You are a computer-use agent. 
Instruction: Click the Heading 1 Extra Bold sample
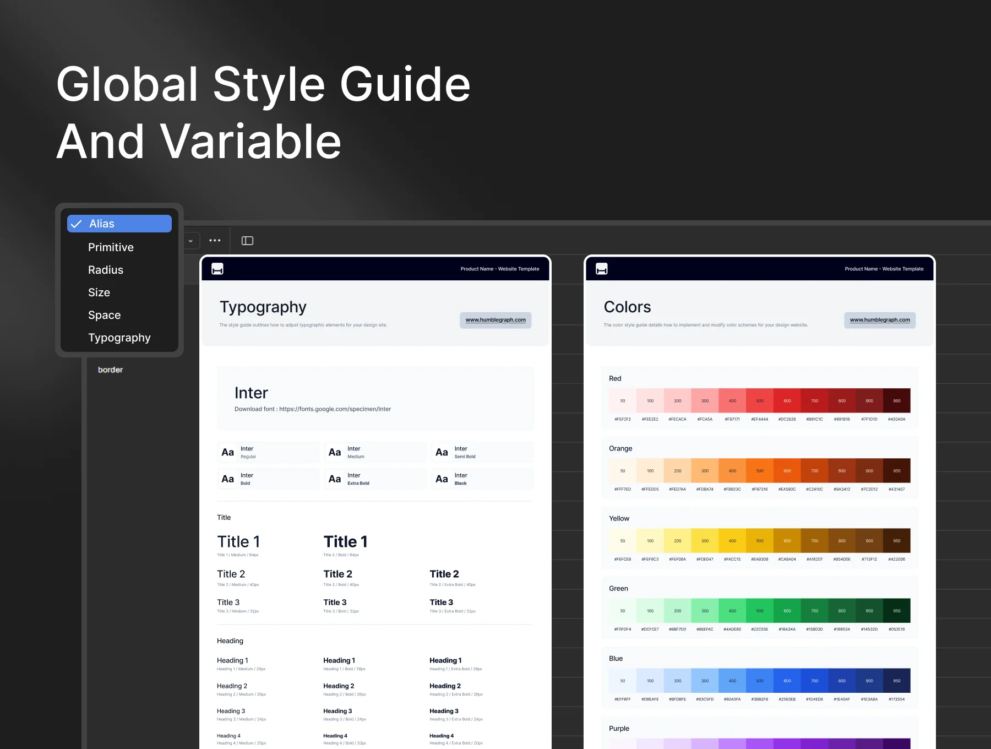[445, 660]
